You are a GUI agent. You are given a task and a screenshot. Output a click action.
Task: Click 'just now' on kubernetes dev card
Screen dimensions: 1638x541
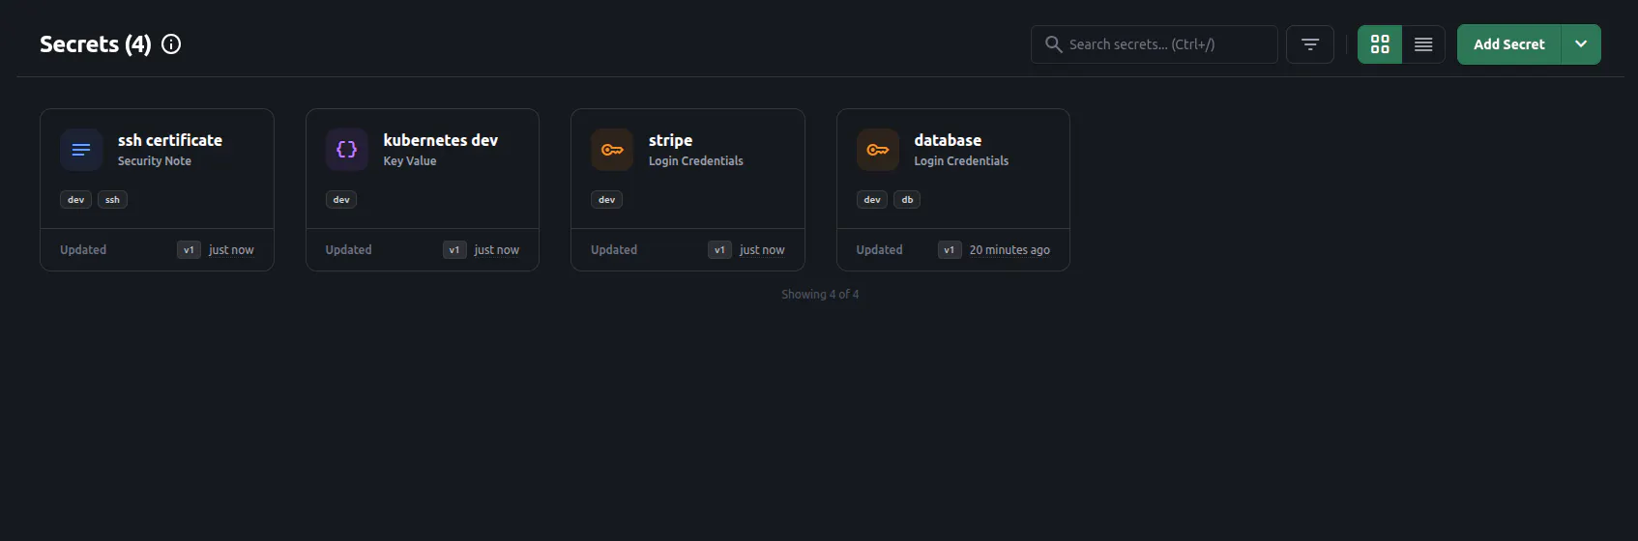tap(497, 250)
